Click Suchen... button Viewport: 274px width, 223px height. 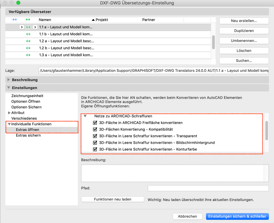point(244,61)
